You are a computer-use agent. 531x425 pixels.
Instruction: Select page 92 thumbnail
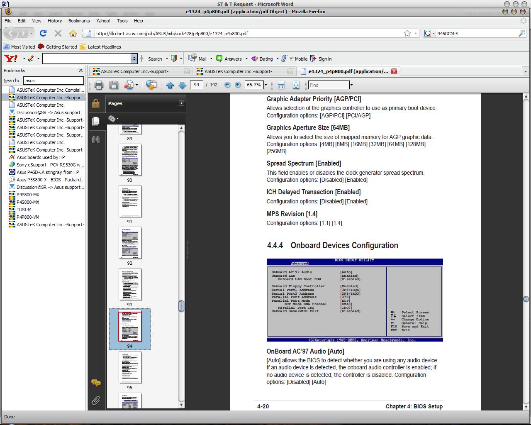tap(130, 243)
